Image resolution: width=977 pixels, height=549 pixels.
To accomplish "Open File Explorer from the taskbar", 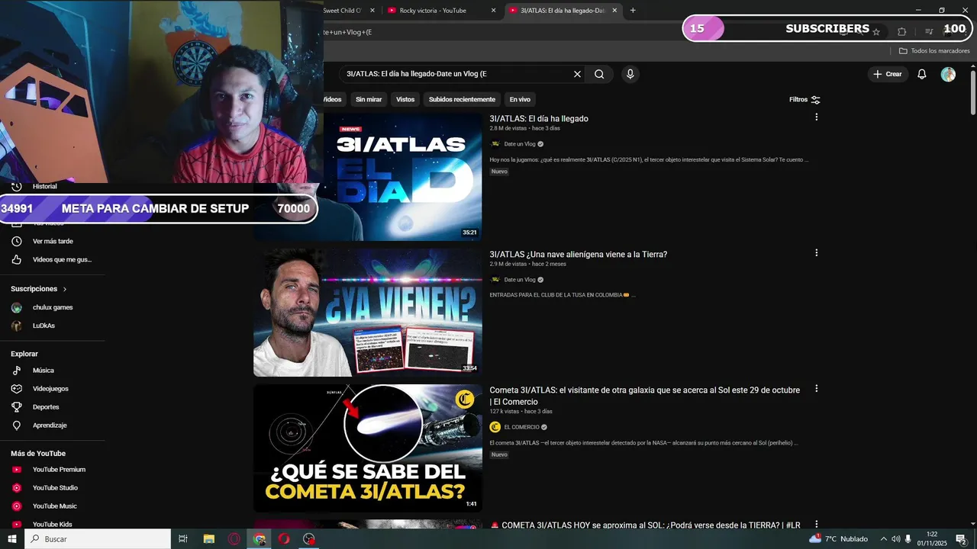I will [x=209, y=539].
